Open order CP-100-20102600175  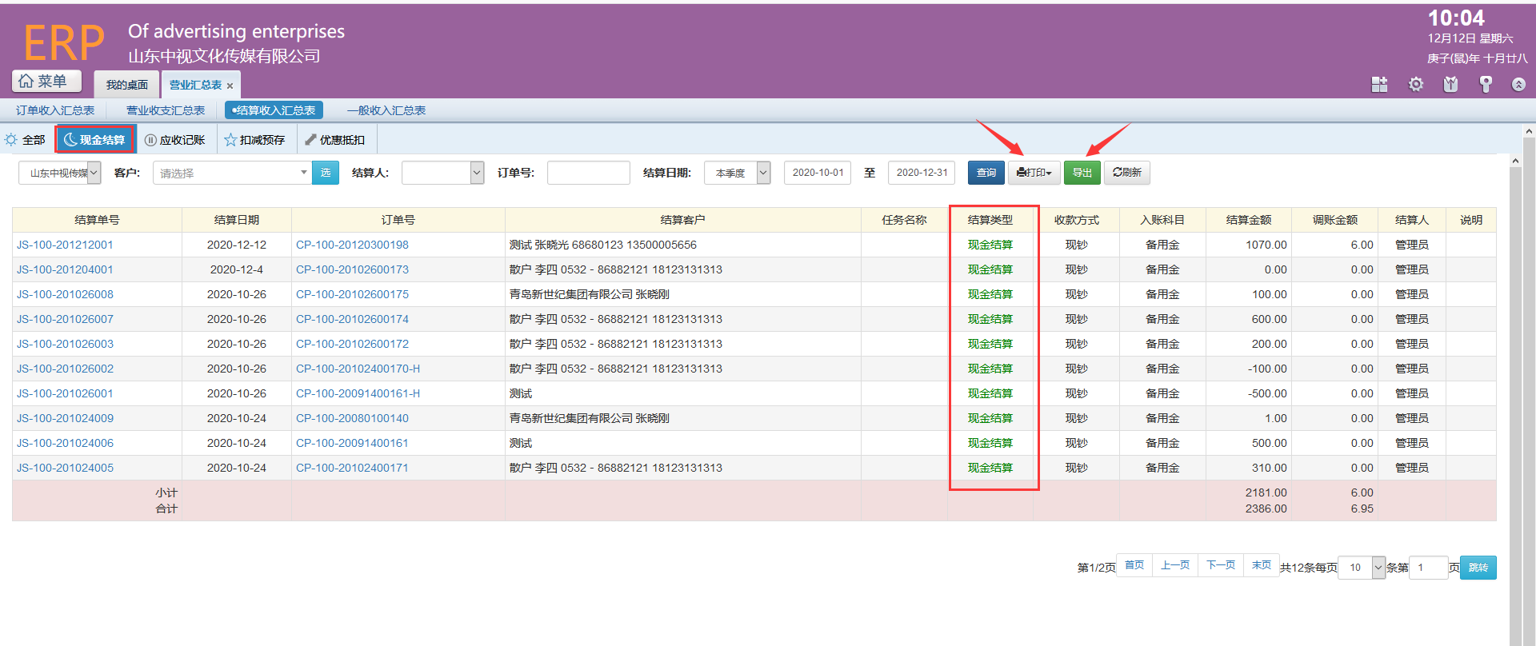pos(352,294)
